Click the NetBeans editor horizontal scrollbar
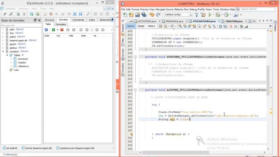Image resolution: width=280 pixels, height=157 pixels. (x=175, y=152)
